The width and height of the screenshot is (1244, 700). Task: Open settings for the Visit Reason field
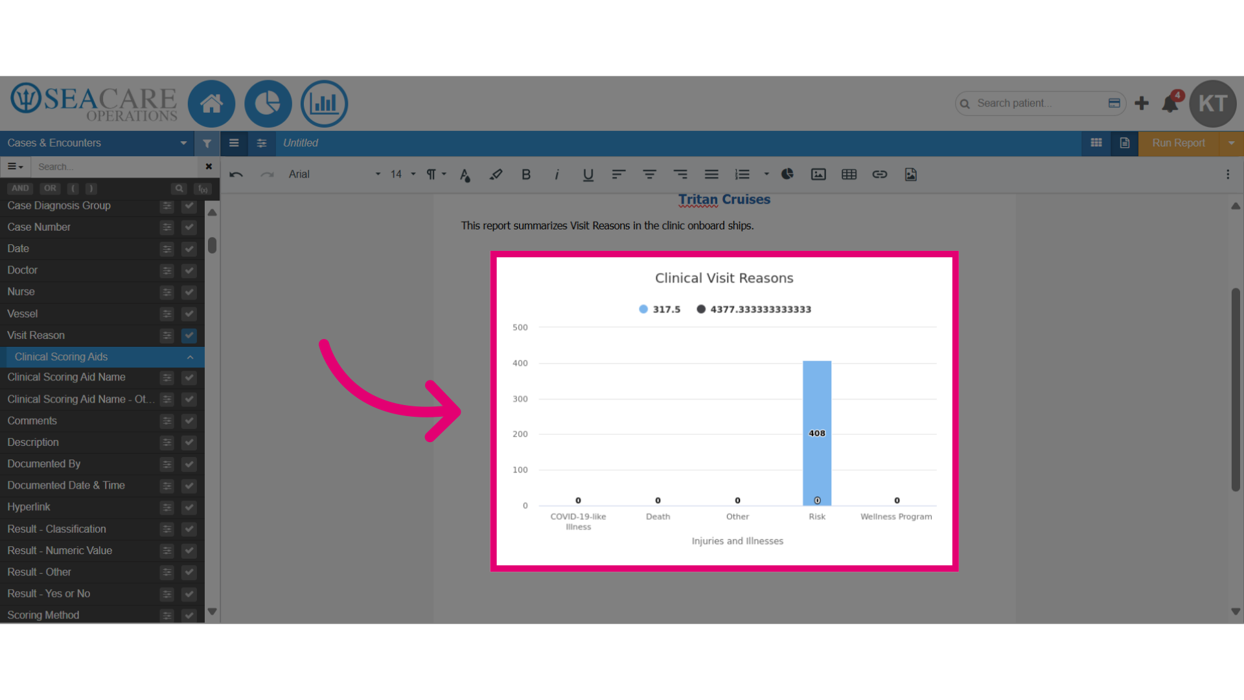[x=167, y=336]
